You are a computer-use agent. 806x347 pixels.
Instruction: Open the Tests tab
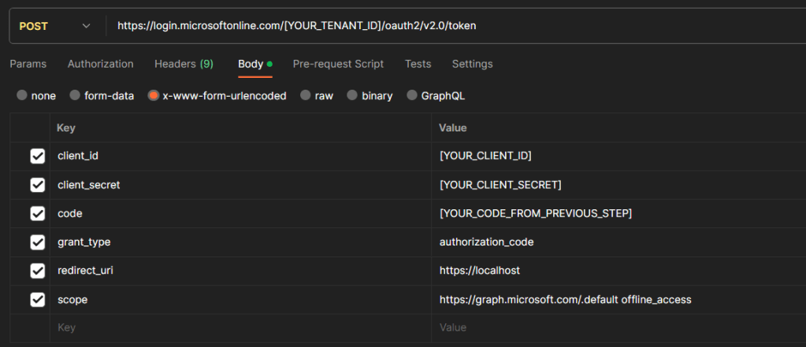pyautogui.click(x=418, y=64)
